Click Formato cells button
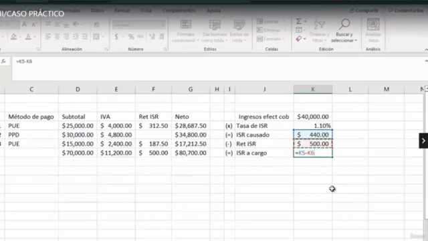The height and width of the screenshot is (241, 428). tap(270, 39)
